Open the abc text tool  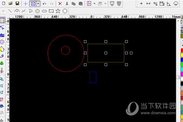[2, 35]
